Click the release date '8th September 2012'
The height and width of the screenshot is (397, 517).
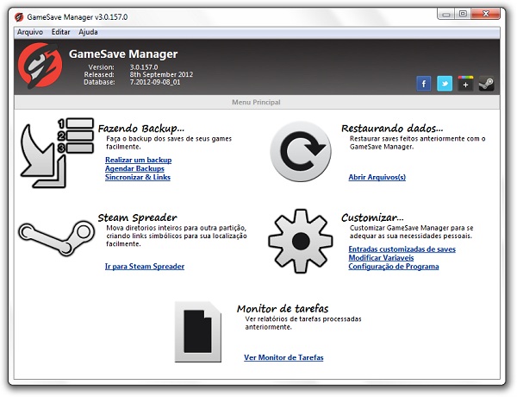[x=161, y=74]
